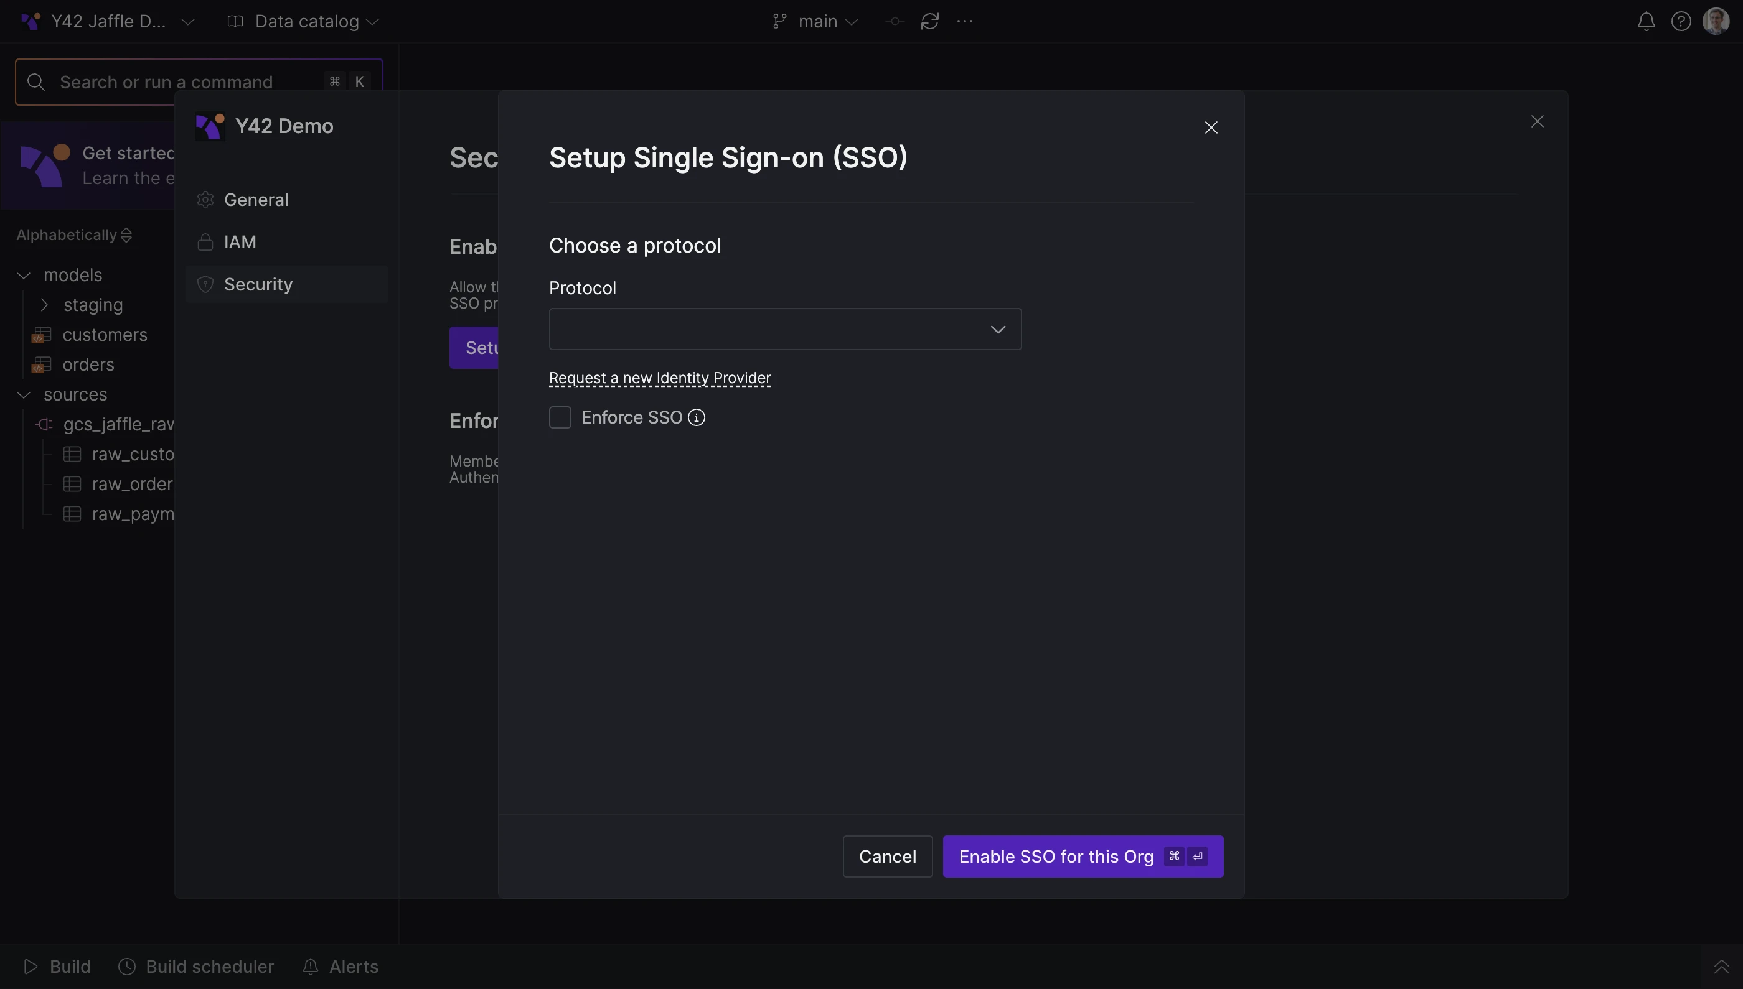Click the orders model table icon
Image resolution: width=1743 pixels, height=989 pixels.
[42, 364]
